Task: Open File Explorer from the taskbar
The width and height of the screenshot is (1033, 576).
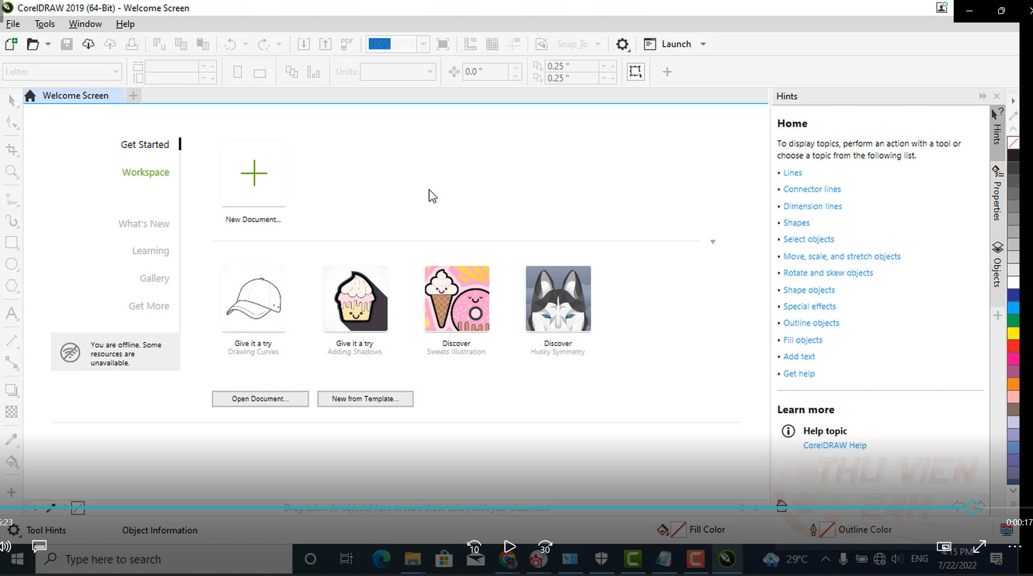Action: point(412,559)
